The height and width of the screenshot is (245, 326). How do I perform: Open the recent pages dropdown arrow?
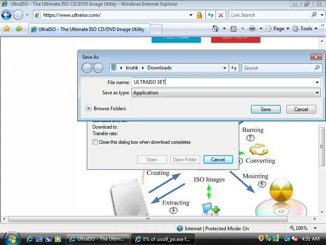[x=27, y=15]
